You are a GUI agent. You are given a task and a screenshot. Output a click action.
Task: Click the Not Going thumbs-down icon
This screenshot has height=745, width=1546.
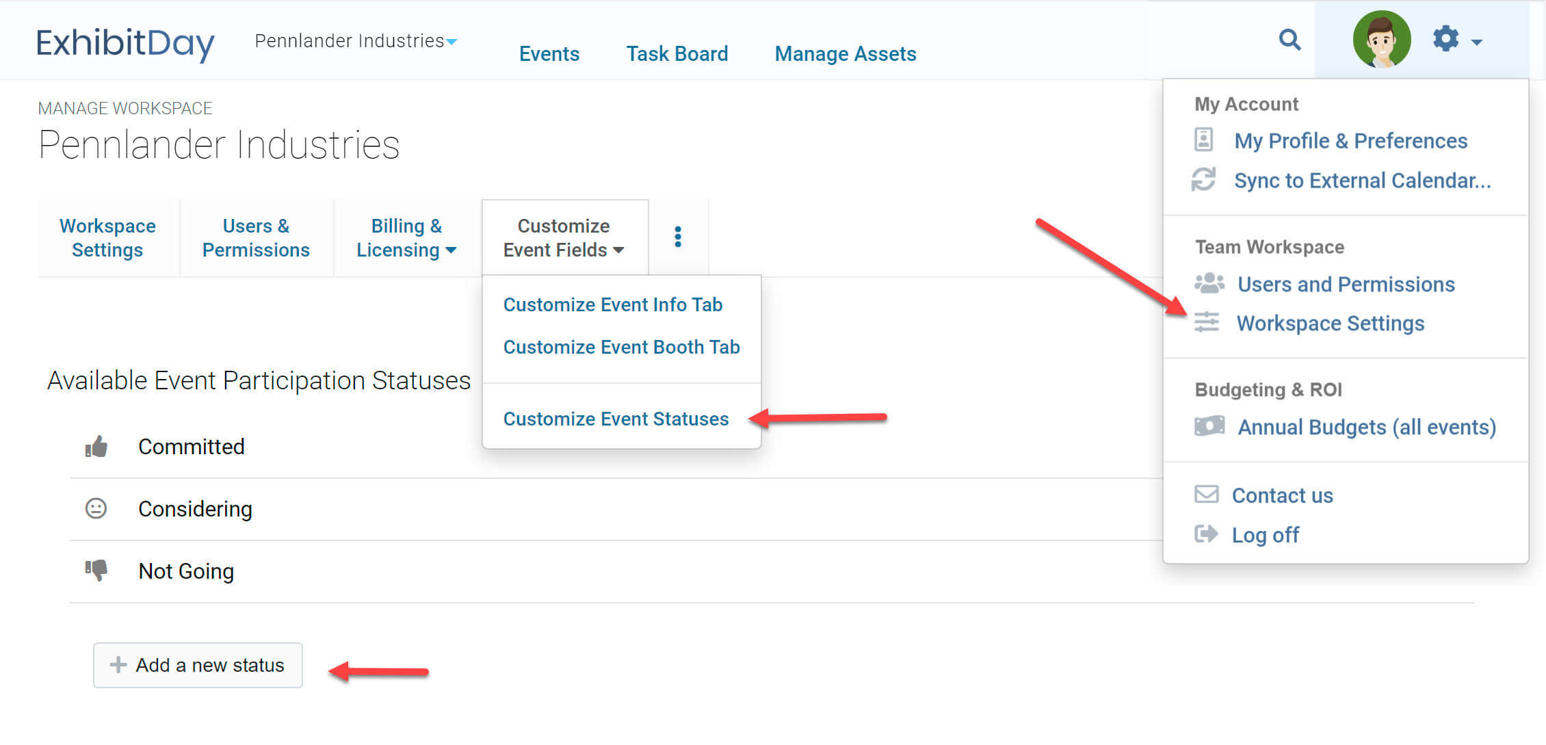96,570
